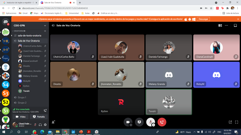Open the 11-17 server icon

(6, 49)
